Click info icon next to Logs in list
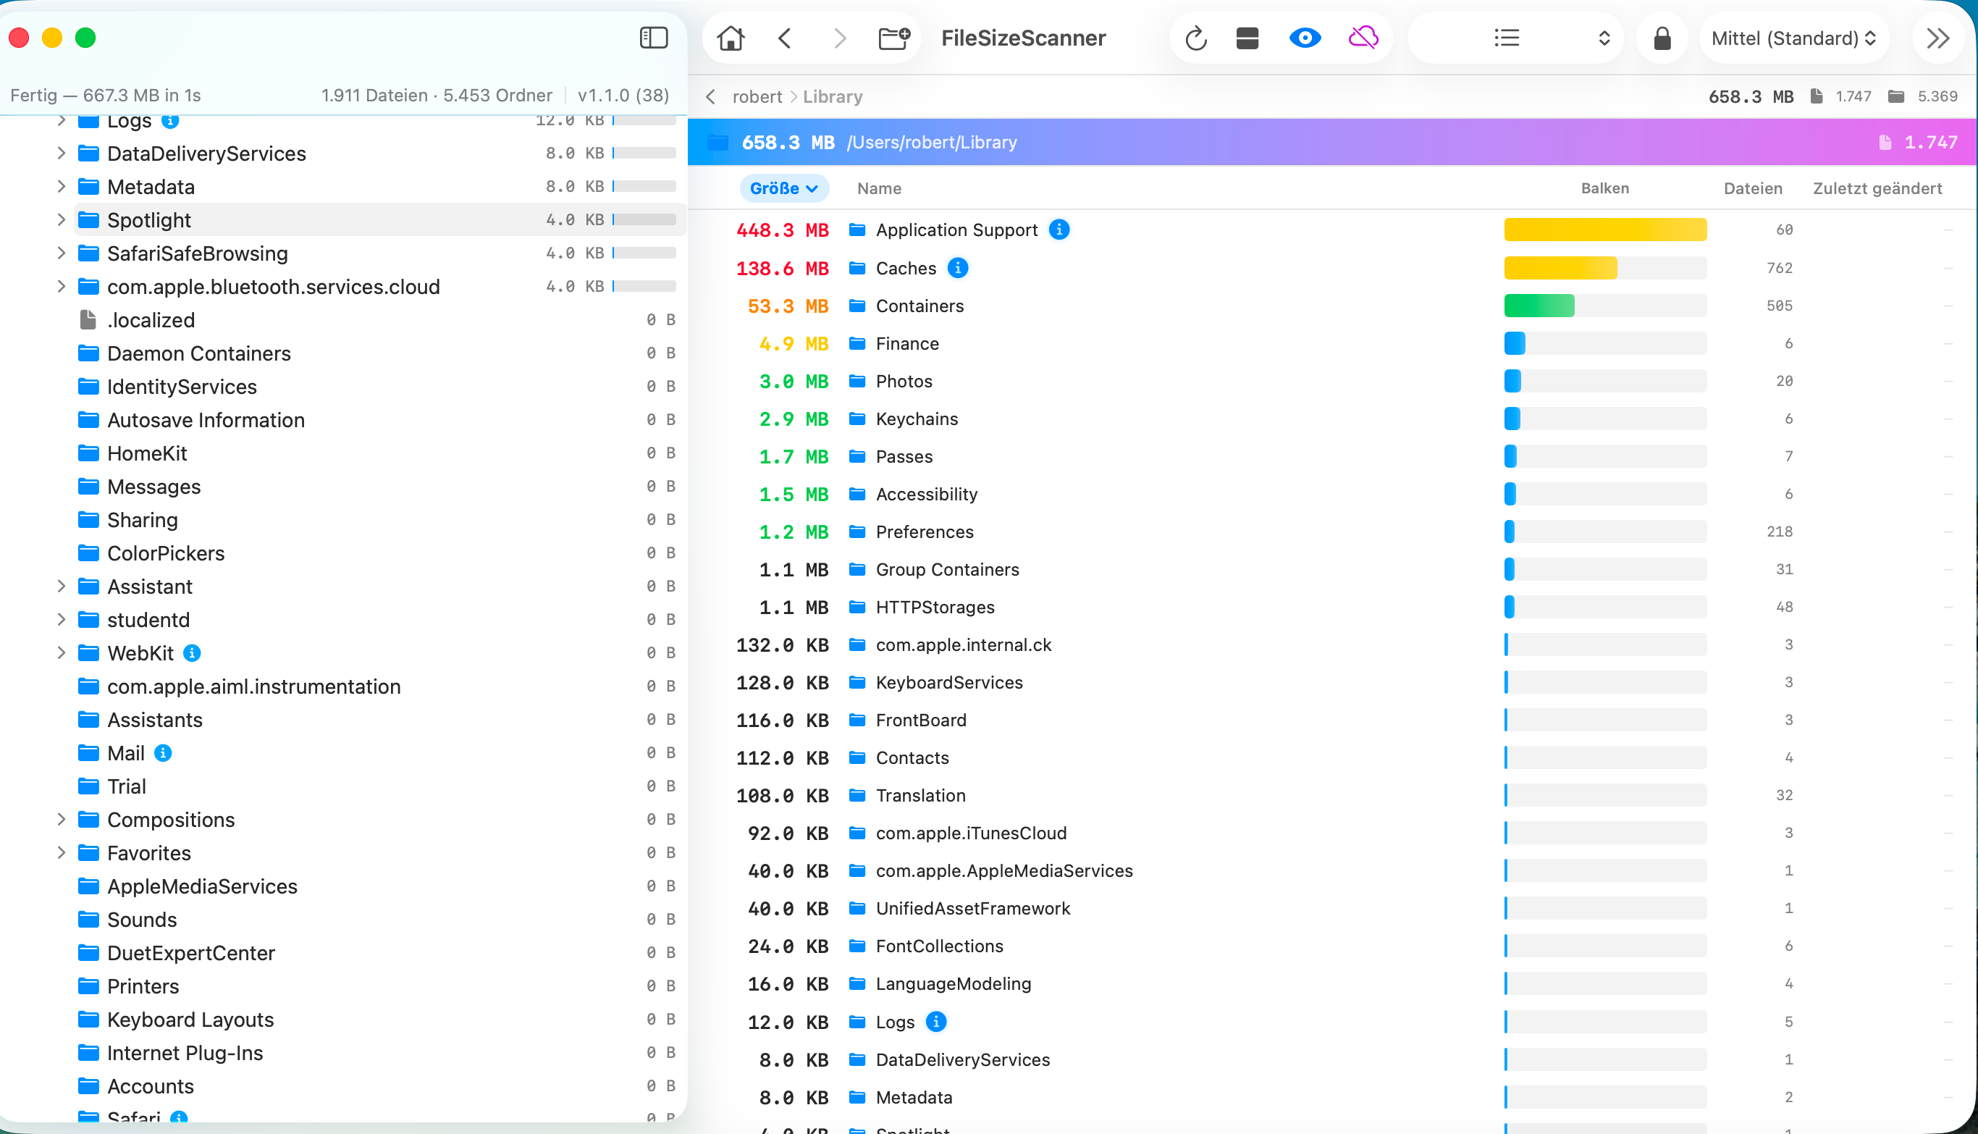Screen dimensions: 1978x1134 click(x=936, y=1022)
